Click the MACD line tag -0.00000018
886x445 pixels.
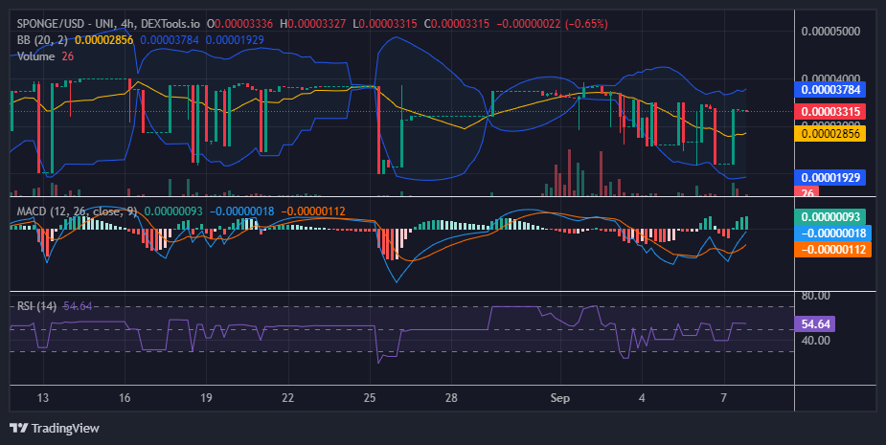click(832, 234)
